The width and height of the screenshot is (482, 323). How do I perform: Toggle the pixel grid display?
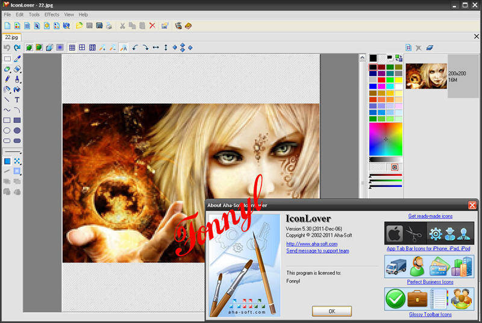(72, 48)
